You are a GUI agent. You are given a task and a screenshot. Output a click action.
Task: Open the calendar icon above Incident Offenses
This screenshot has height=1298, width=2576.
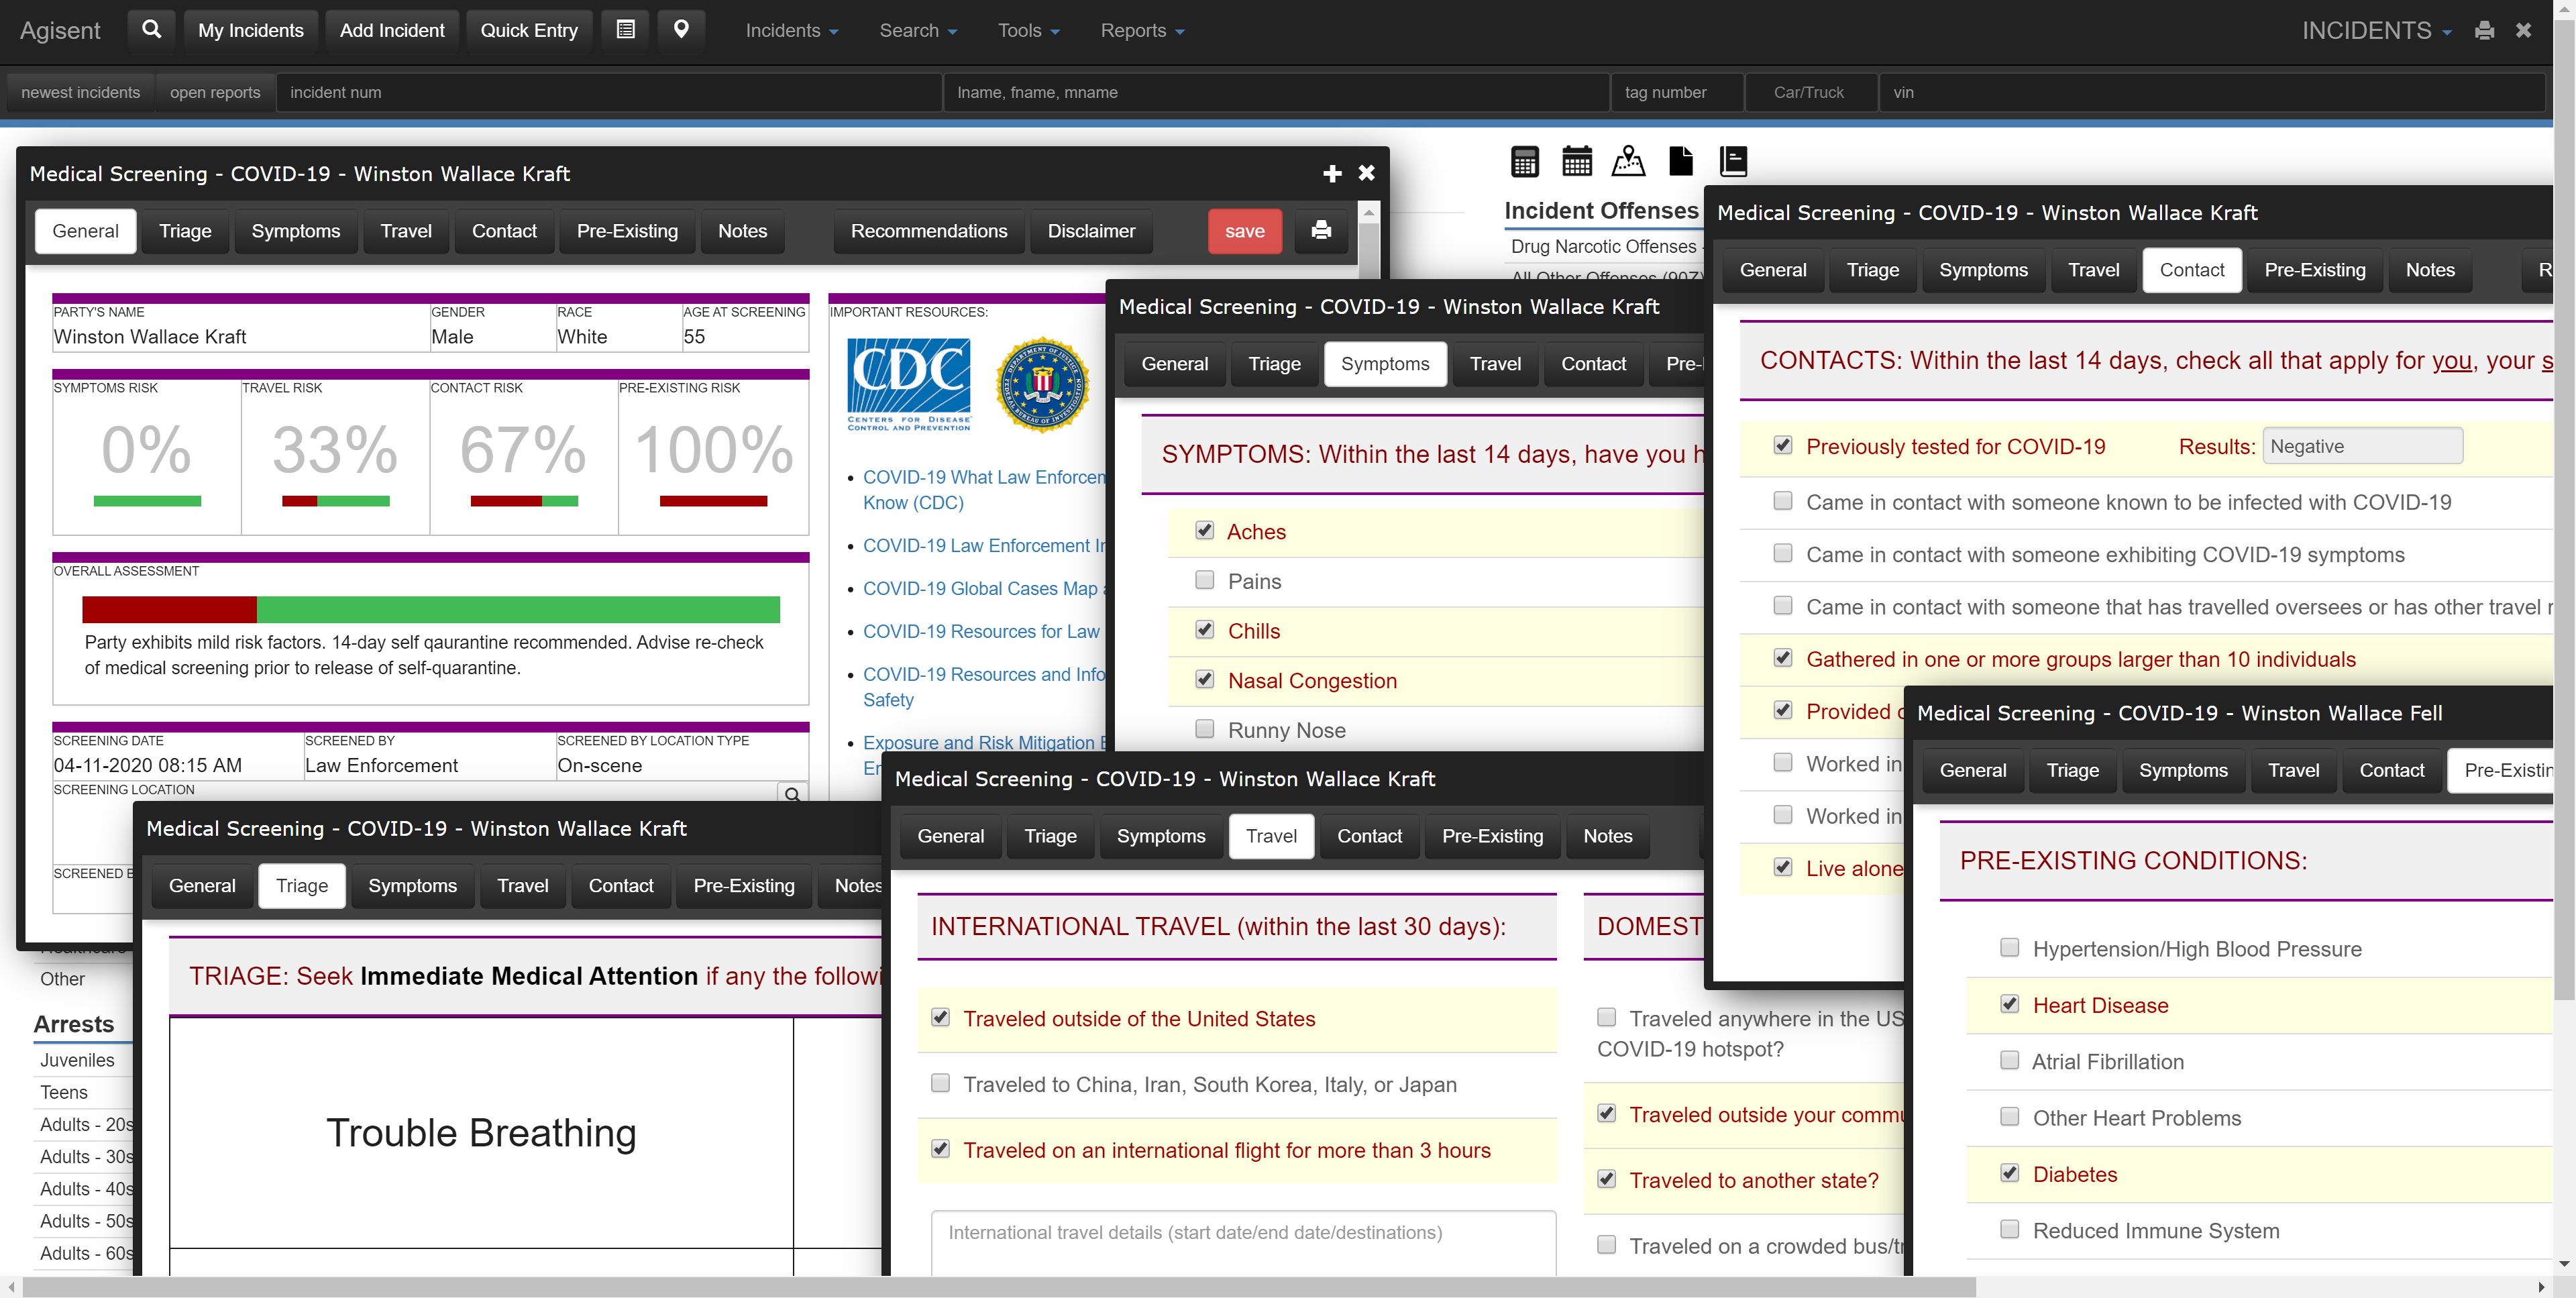click(x=1577, y=161)
